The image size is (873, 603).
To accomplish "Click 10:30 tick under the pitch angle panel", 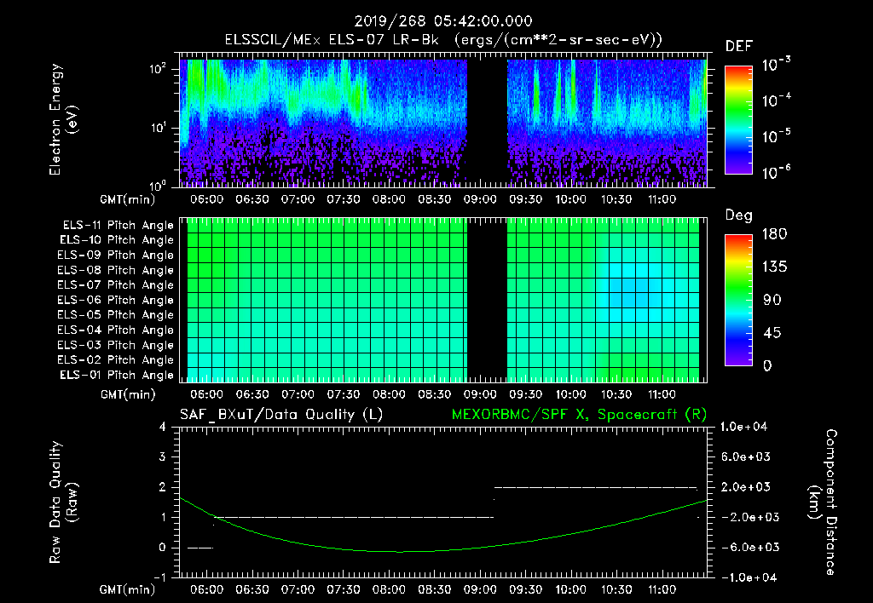I will coord(616,394).
